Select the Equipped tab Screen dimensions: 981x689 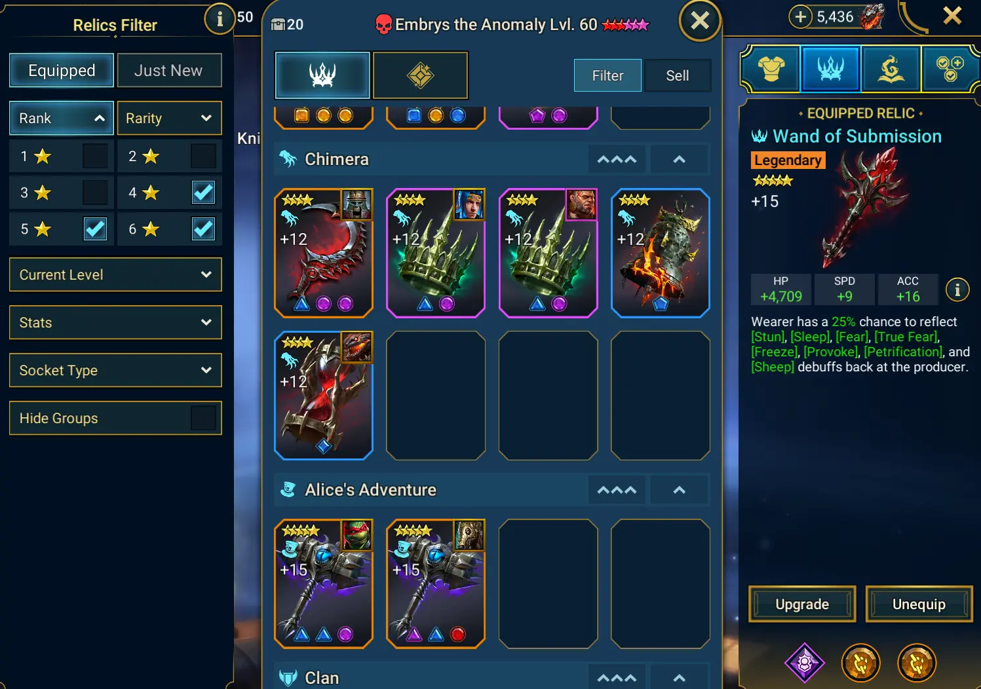click(62, 70)
